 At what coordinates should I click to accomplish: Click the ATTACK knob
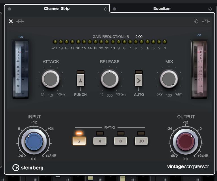[x=51, y=79]
